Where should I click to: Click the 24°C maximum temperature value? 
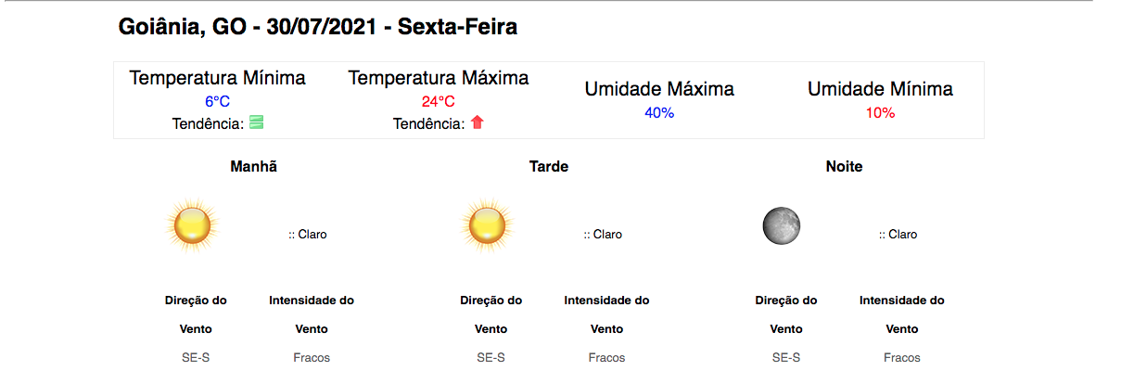(439, 101)
